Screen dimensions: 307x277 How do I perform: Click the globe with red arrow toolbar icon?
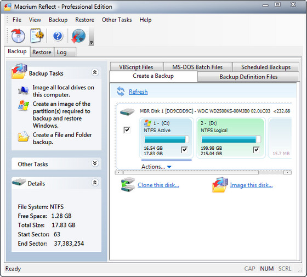click(78, 36)
